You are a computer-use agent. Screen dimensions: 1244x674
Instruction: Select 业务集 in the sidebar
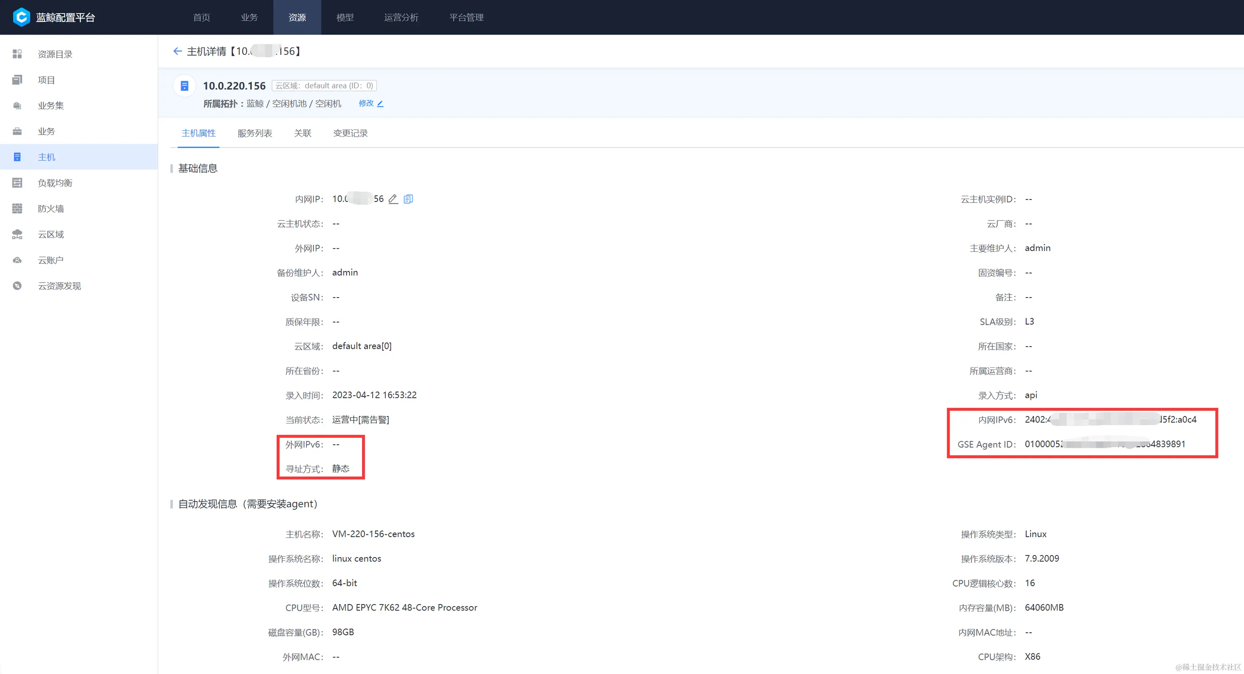click(51, 105)
